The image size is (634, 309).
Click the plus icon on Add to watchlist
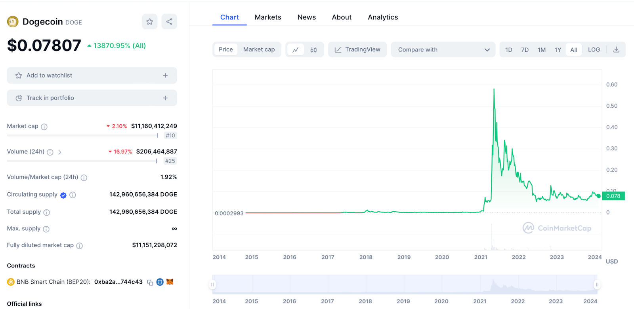(x=165, y=75)
